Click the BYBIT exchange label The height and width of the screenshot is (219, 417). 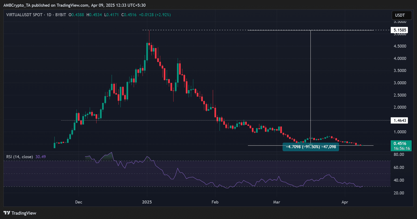point(60,15)
